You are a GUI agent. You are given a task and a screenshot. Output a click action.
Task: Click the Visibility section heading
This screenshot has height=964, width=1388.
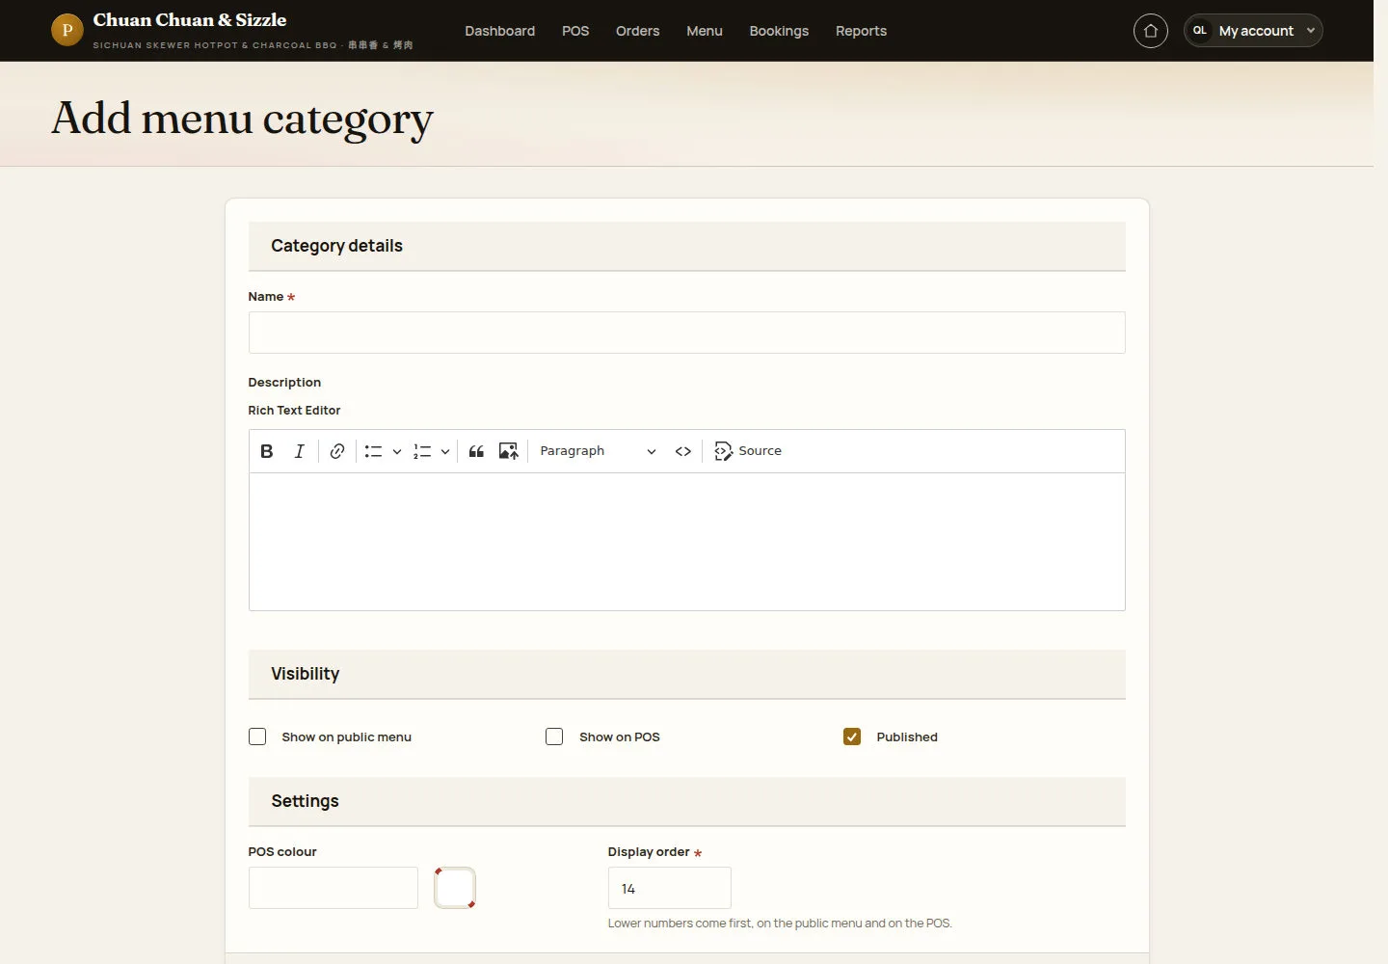305,674
